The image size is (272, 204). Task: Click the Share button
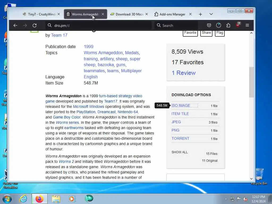pos(206,33)
